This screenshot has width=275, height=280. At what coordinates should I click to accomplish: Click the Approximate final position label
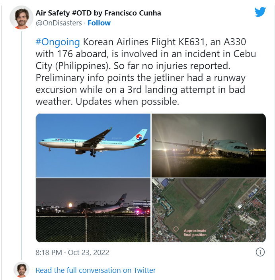pyautogui.click(x=195, y=233)
